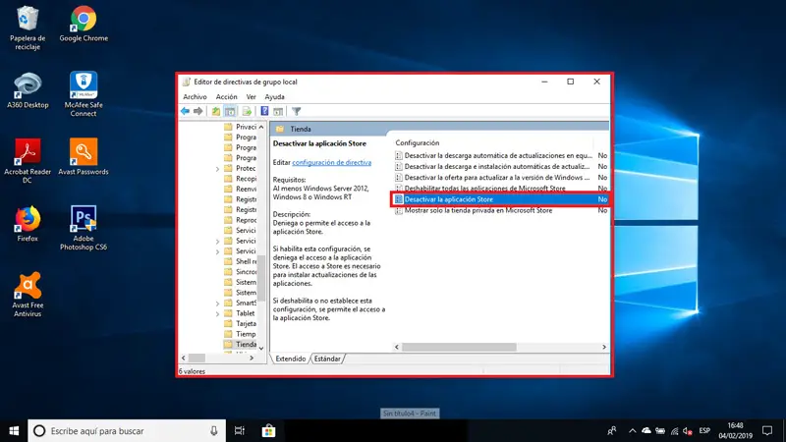The height and width of the screenshot is (442, 786).
Task: Switch to the Estándar tab
Action: point(327,359)
